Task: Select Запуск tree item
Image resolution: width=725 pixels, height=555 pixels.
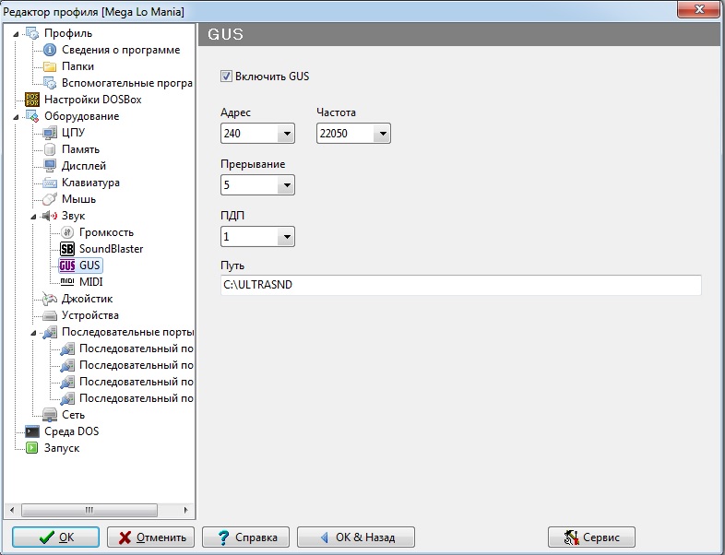Action: click(62, 448)
